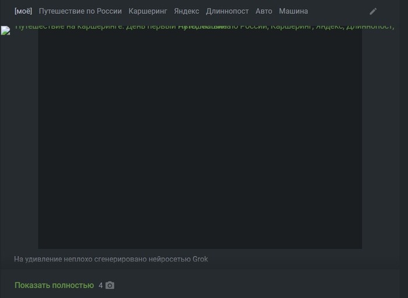Select the [моё] tag
The height and width of the screenshot is (298, 408).
(23, 11)
